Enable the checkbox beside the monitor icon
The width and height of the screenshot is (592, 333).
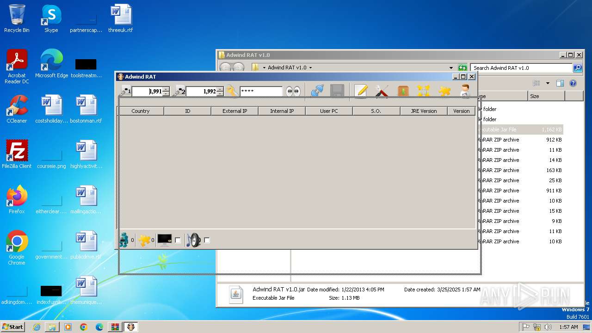pyautogui.click(x=178, y=240)
